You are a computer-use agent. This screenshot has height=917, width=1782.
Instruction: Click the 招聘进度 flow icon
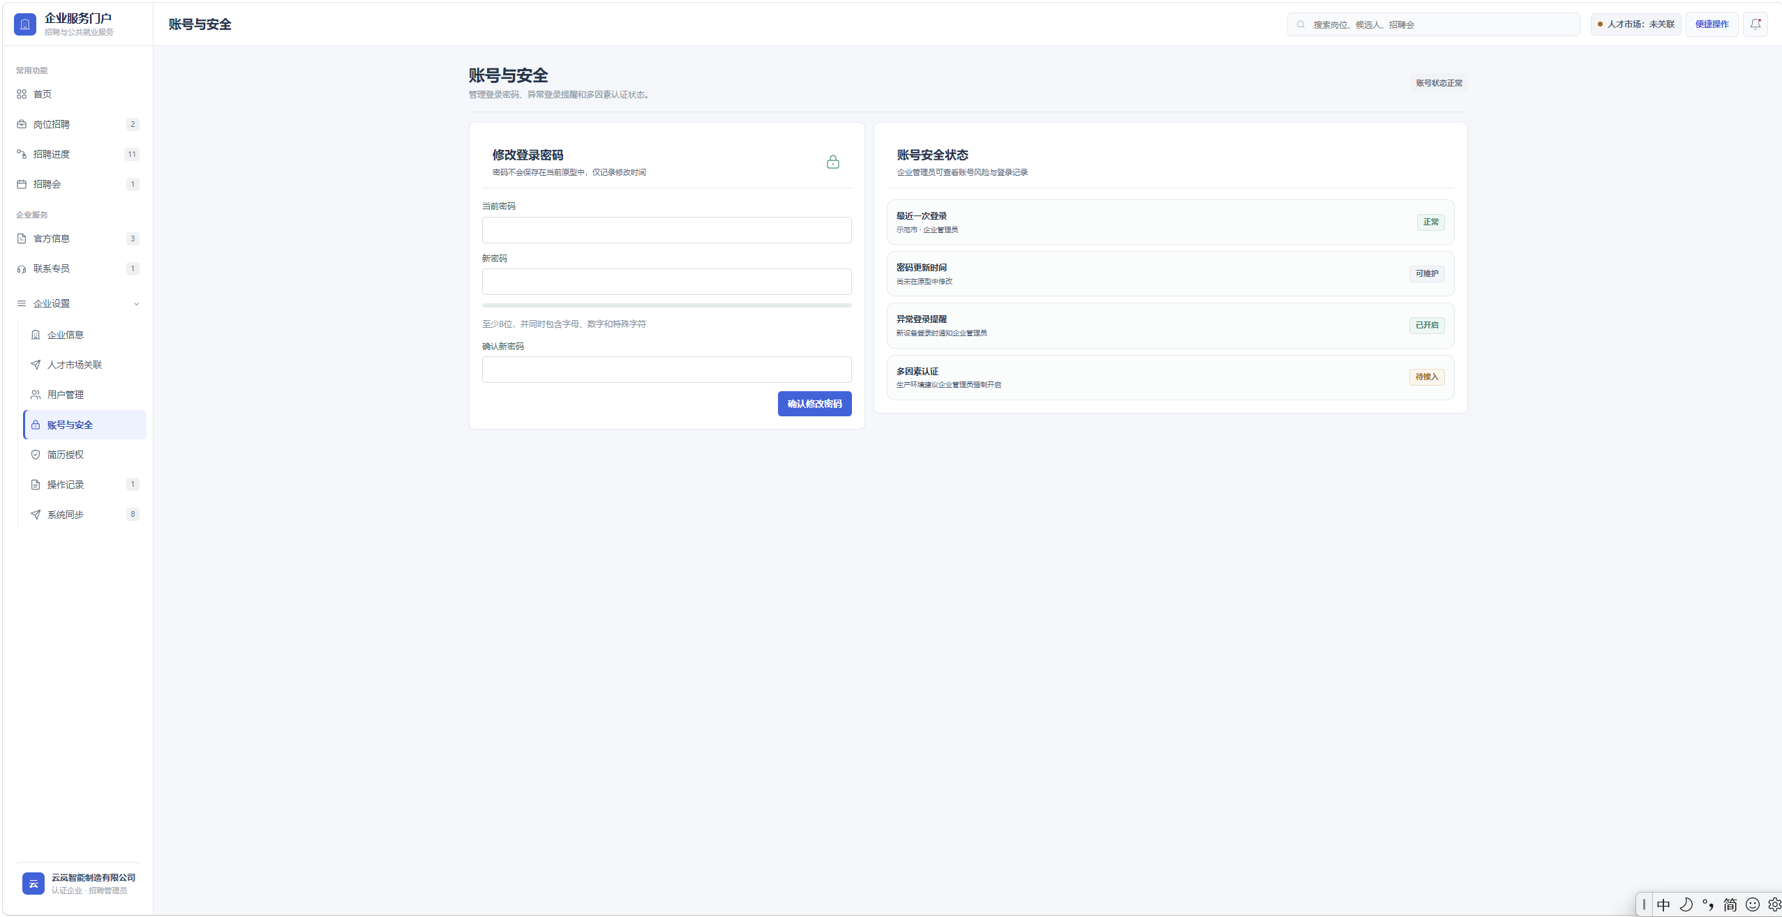(22, 154)
